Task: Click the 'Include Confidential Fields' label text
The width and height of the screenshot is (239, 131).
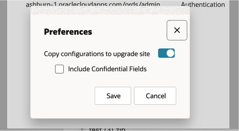Action: [107, 69]
